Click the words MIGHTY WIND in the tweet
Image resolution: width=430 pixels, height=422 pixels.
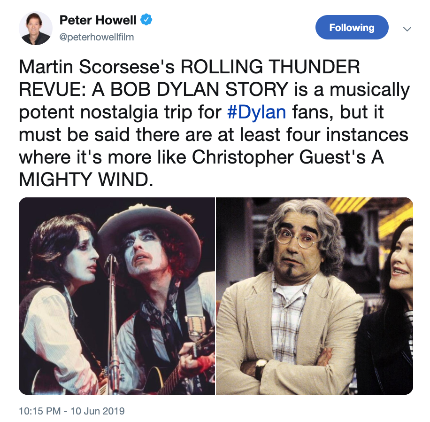click(x=86, y=180)
